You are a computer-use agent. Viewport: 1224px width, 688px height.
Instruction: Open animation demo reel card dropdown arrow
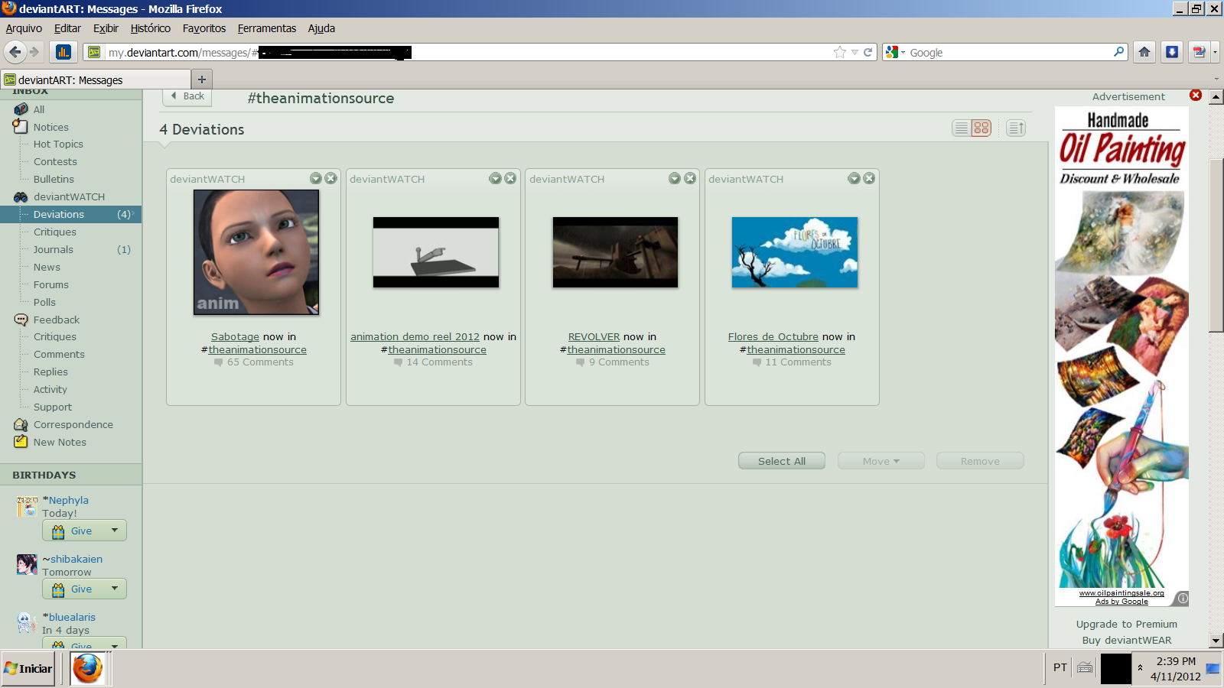click(496, 178)
